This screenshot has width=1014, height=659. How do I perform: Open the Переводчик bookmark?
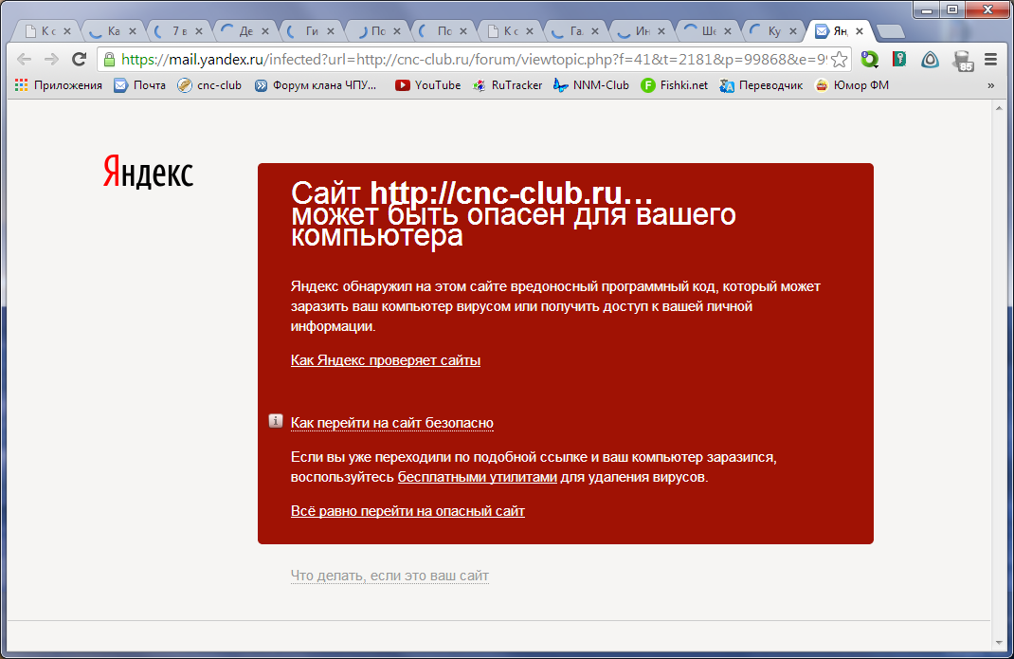point(761,84)
